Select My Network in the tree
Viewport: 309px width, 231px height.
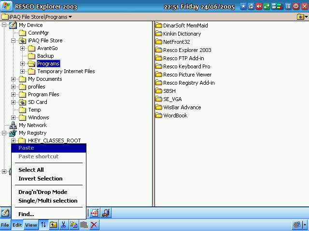tap(33, 125)
